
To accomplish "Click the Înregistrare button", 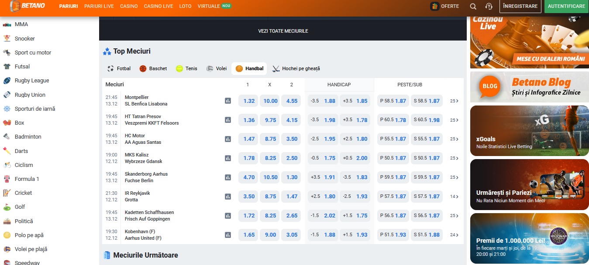I will point(520,6).
